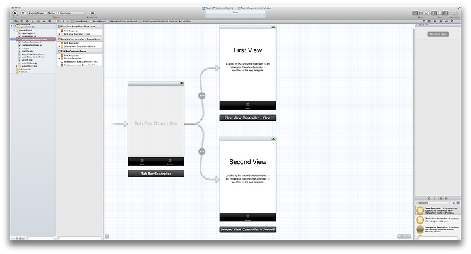Show the Log navigator tab
Image resolution: width=471 pixels, height=254 pixels.
[x=50, y=22]
